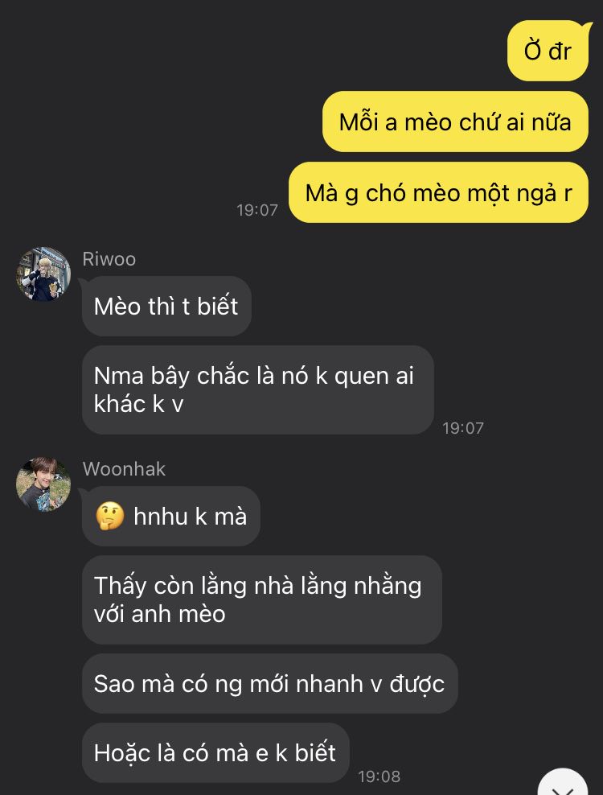Viewport: 603px width, 795px height.
Task: Tap the sender name Riwoo
Action: click(x=109, y=259)
